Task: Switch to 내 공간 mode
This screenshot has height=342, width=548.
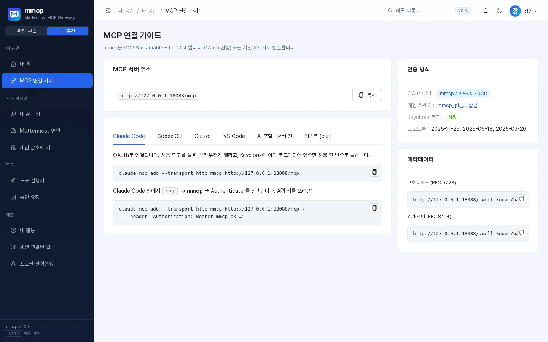Action: (x=68, y=31)
